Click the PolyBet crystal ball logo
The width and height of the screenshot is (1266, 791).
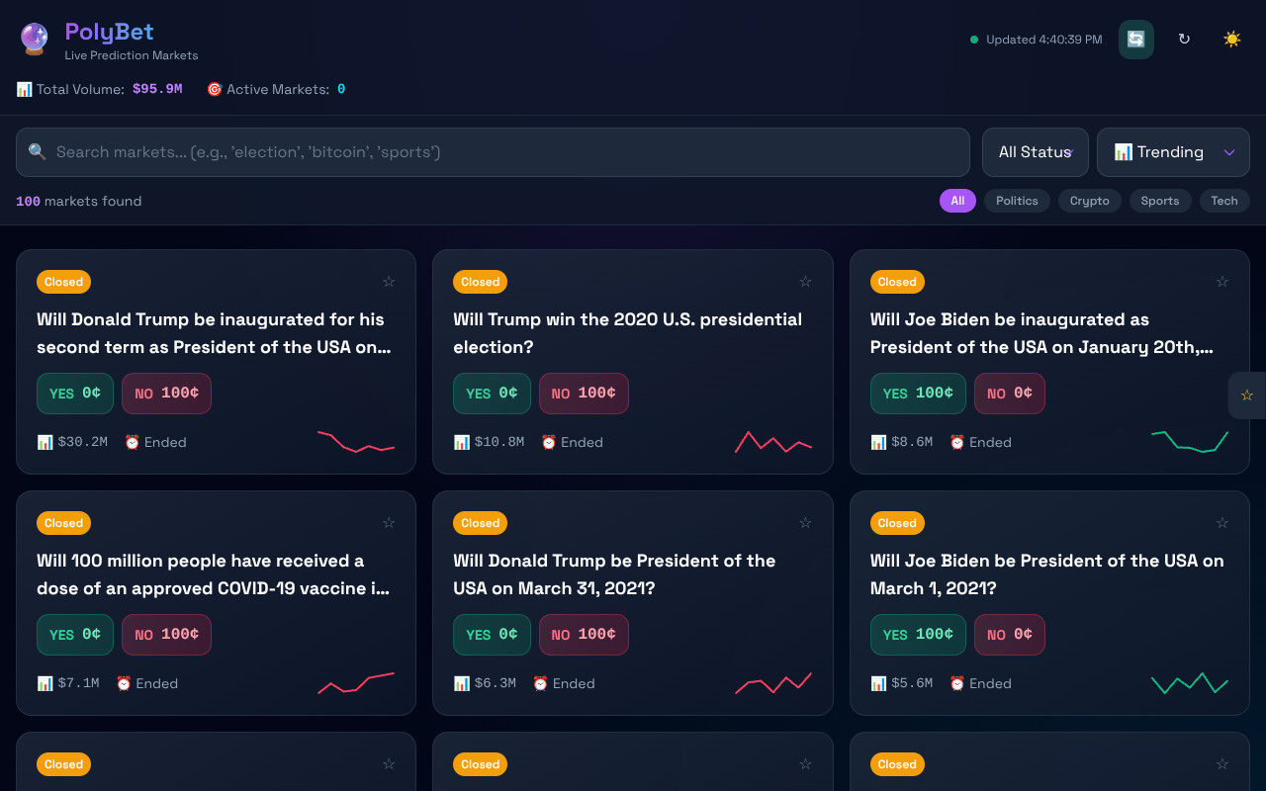tap(35, 40)
